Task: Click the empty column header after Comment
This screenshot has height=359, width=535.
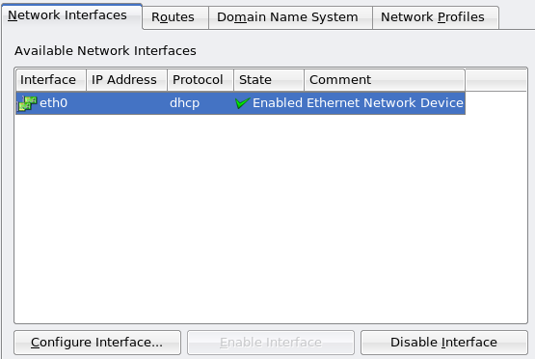Action: [x=496, y=80]
